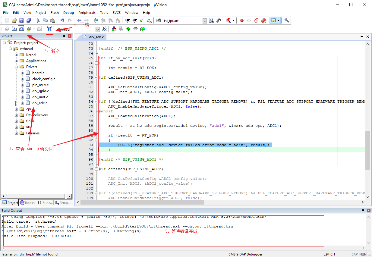Image resolution: width=372 pixels, height=257 pixels.
Task: Expand the Kernel folder in project tree
Action: [x=17, y=55]
